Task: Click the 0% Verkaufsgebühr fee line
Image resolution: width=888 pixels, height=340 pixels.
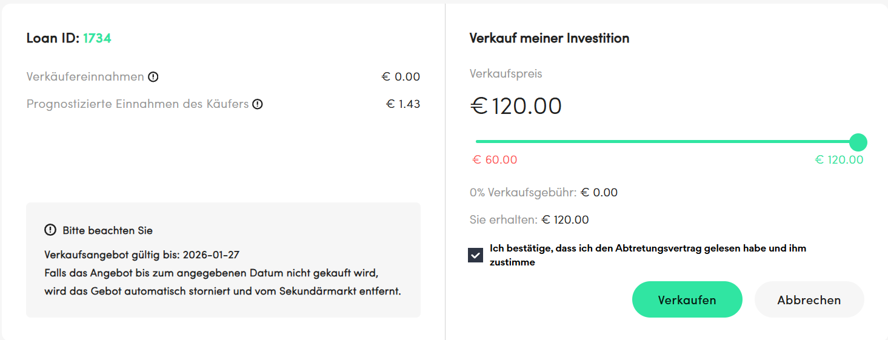Action: pos(543,193)
